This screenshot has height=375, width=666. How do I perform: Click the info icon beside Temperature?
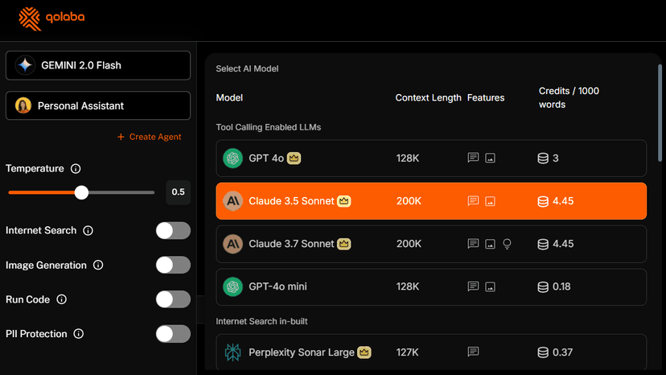[x=76, y=169]
